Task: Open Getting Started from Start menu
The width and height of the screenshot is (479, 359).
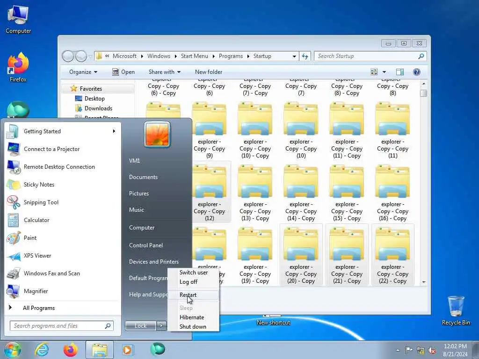Action: click(x=63, y=131)
